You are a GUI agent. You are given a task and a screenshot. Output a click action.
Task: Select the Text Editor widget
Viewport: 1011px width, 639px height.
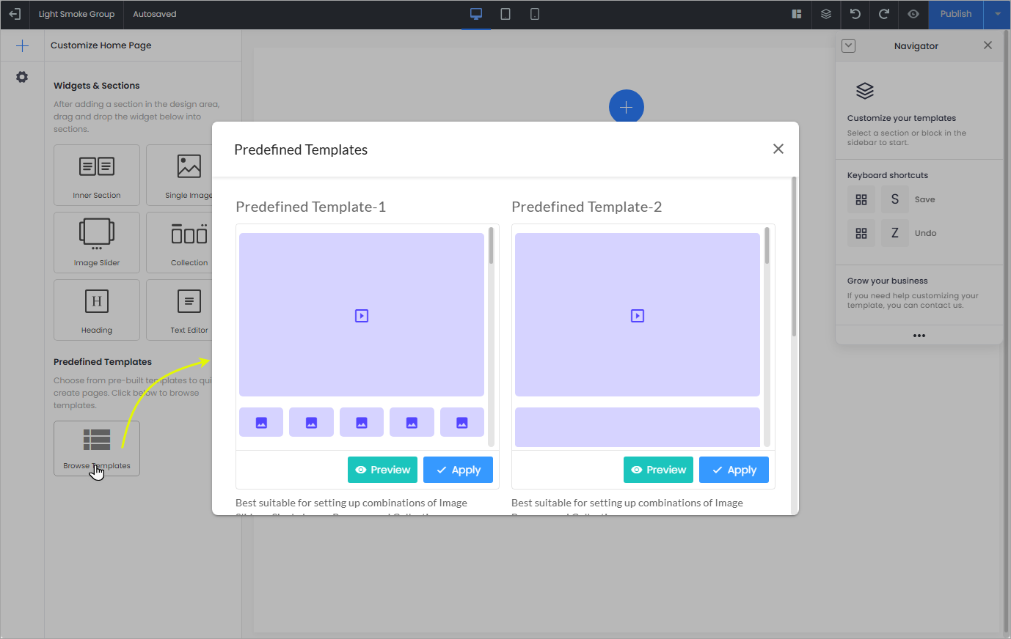point(180,310)
